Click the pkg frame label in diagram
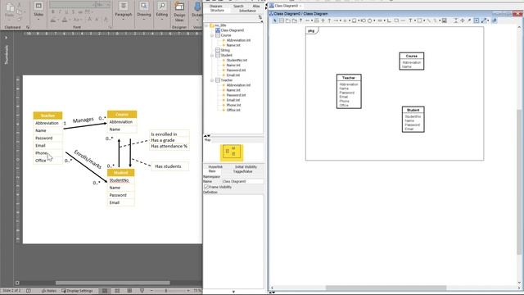The image size is (524, 295). (312, 31)
